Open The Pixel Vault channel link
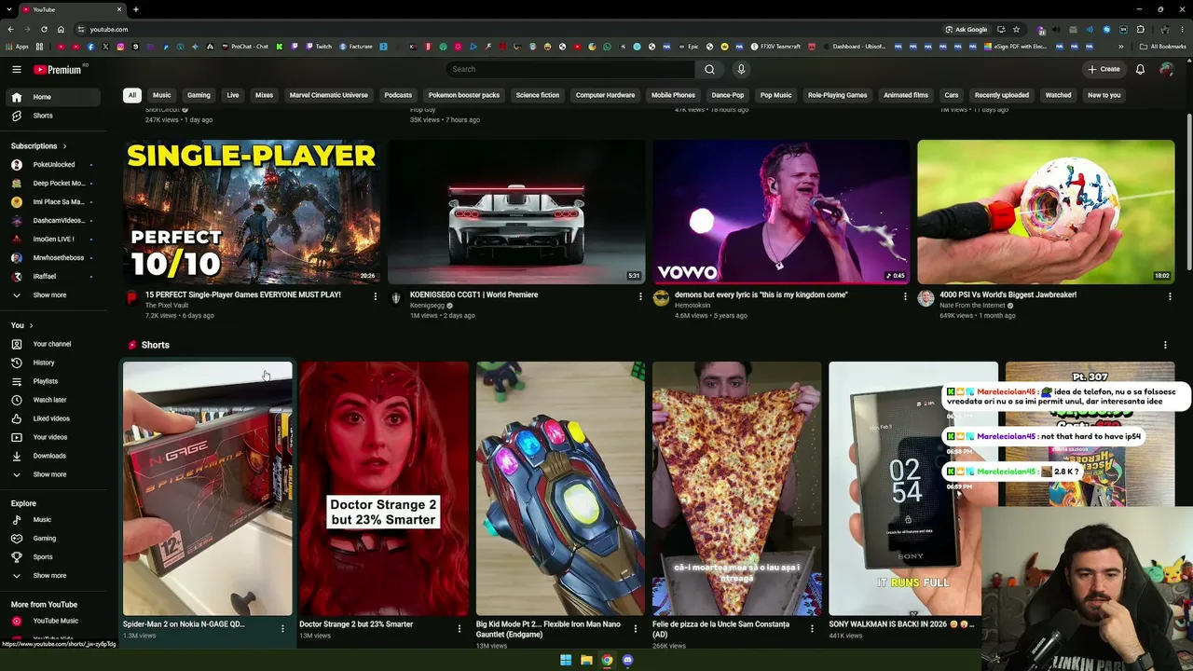Viewport: 1193px width, 671px height. 167,306
